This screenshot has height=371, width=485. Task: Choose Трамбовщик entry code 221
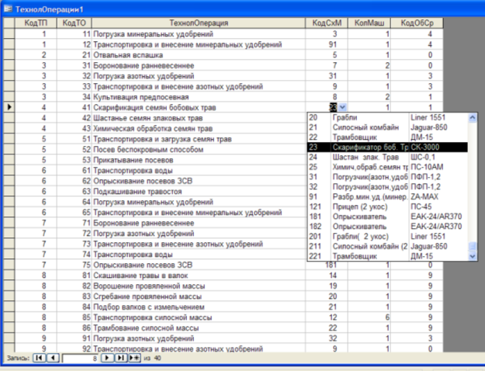tap(387, 256)
